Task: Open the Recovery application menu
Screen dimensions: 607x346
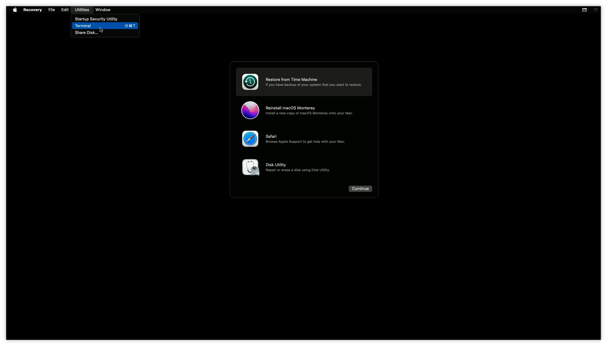Action: coord(33,10)
